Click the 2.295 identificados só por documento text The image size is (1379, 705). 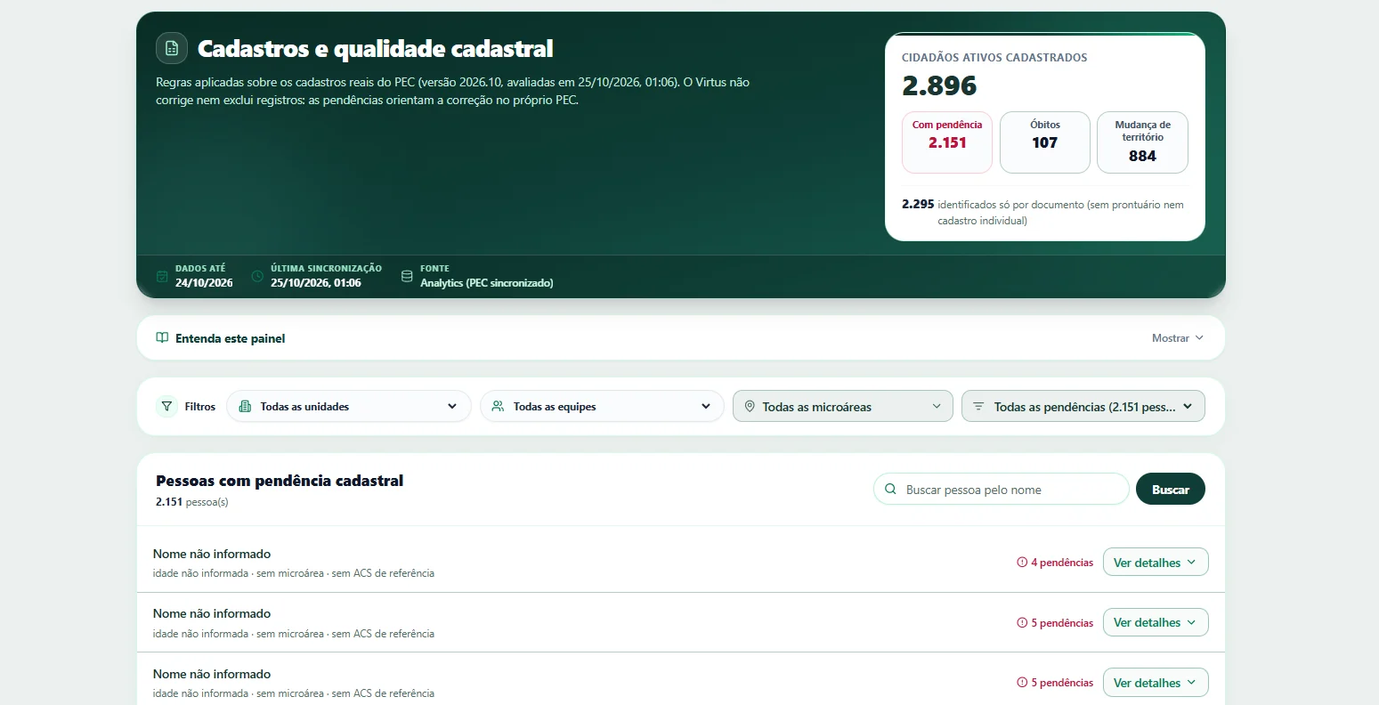point(1042,212)
